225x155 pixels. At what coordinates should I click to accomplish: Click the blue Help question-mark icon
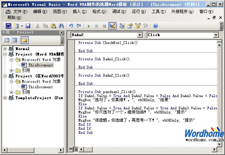(x=156, y=26)
